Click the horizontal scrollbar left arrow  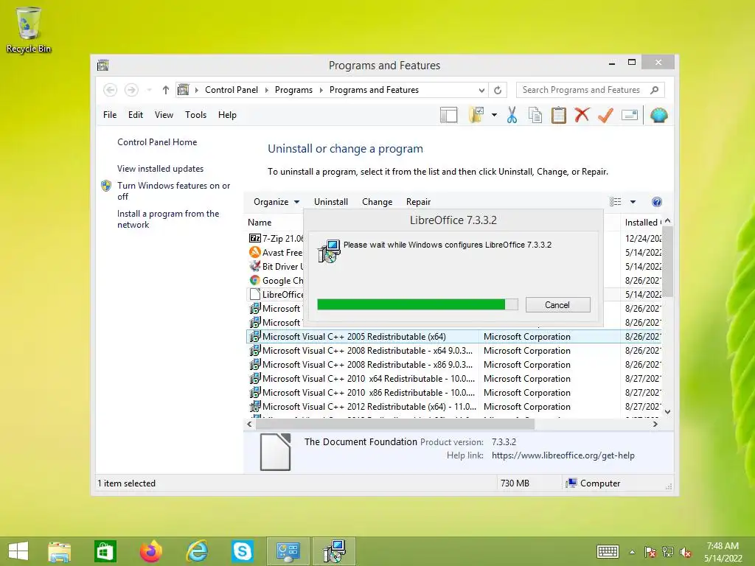coord(249,424)
